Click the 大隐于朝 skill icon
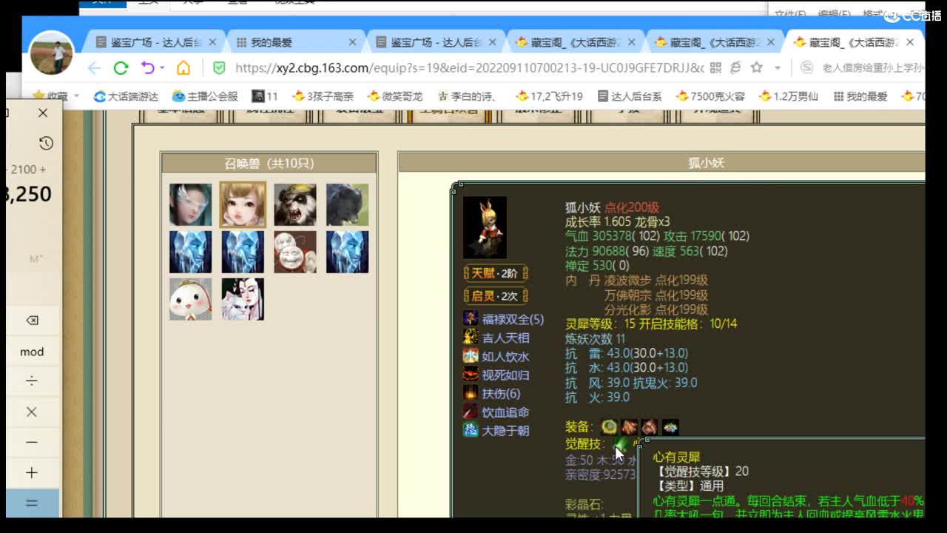 point(471,430)
